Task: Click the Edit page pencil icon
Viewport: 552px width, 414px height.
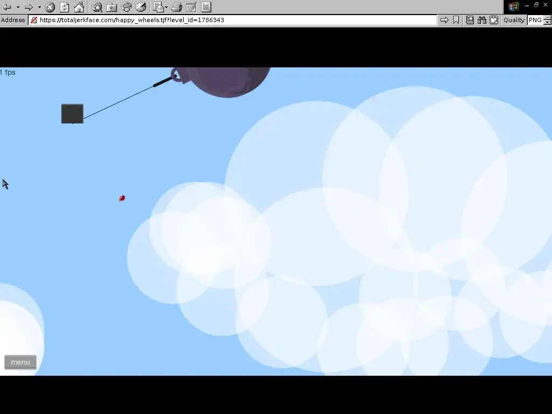Action: [191, 7]
